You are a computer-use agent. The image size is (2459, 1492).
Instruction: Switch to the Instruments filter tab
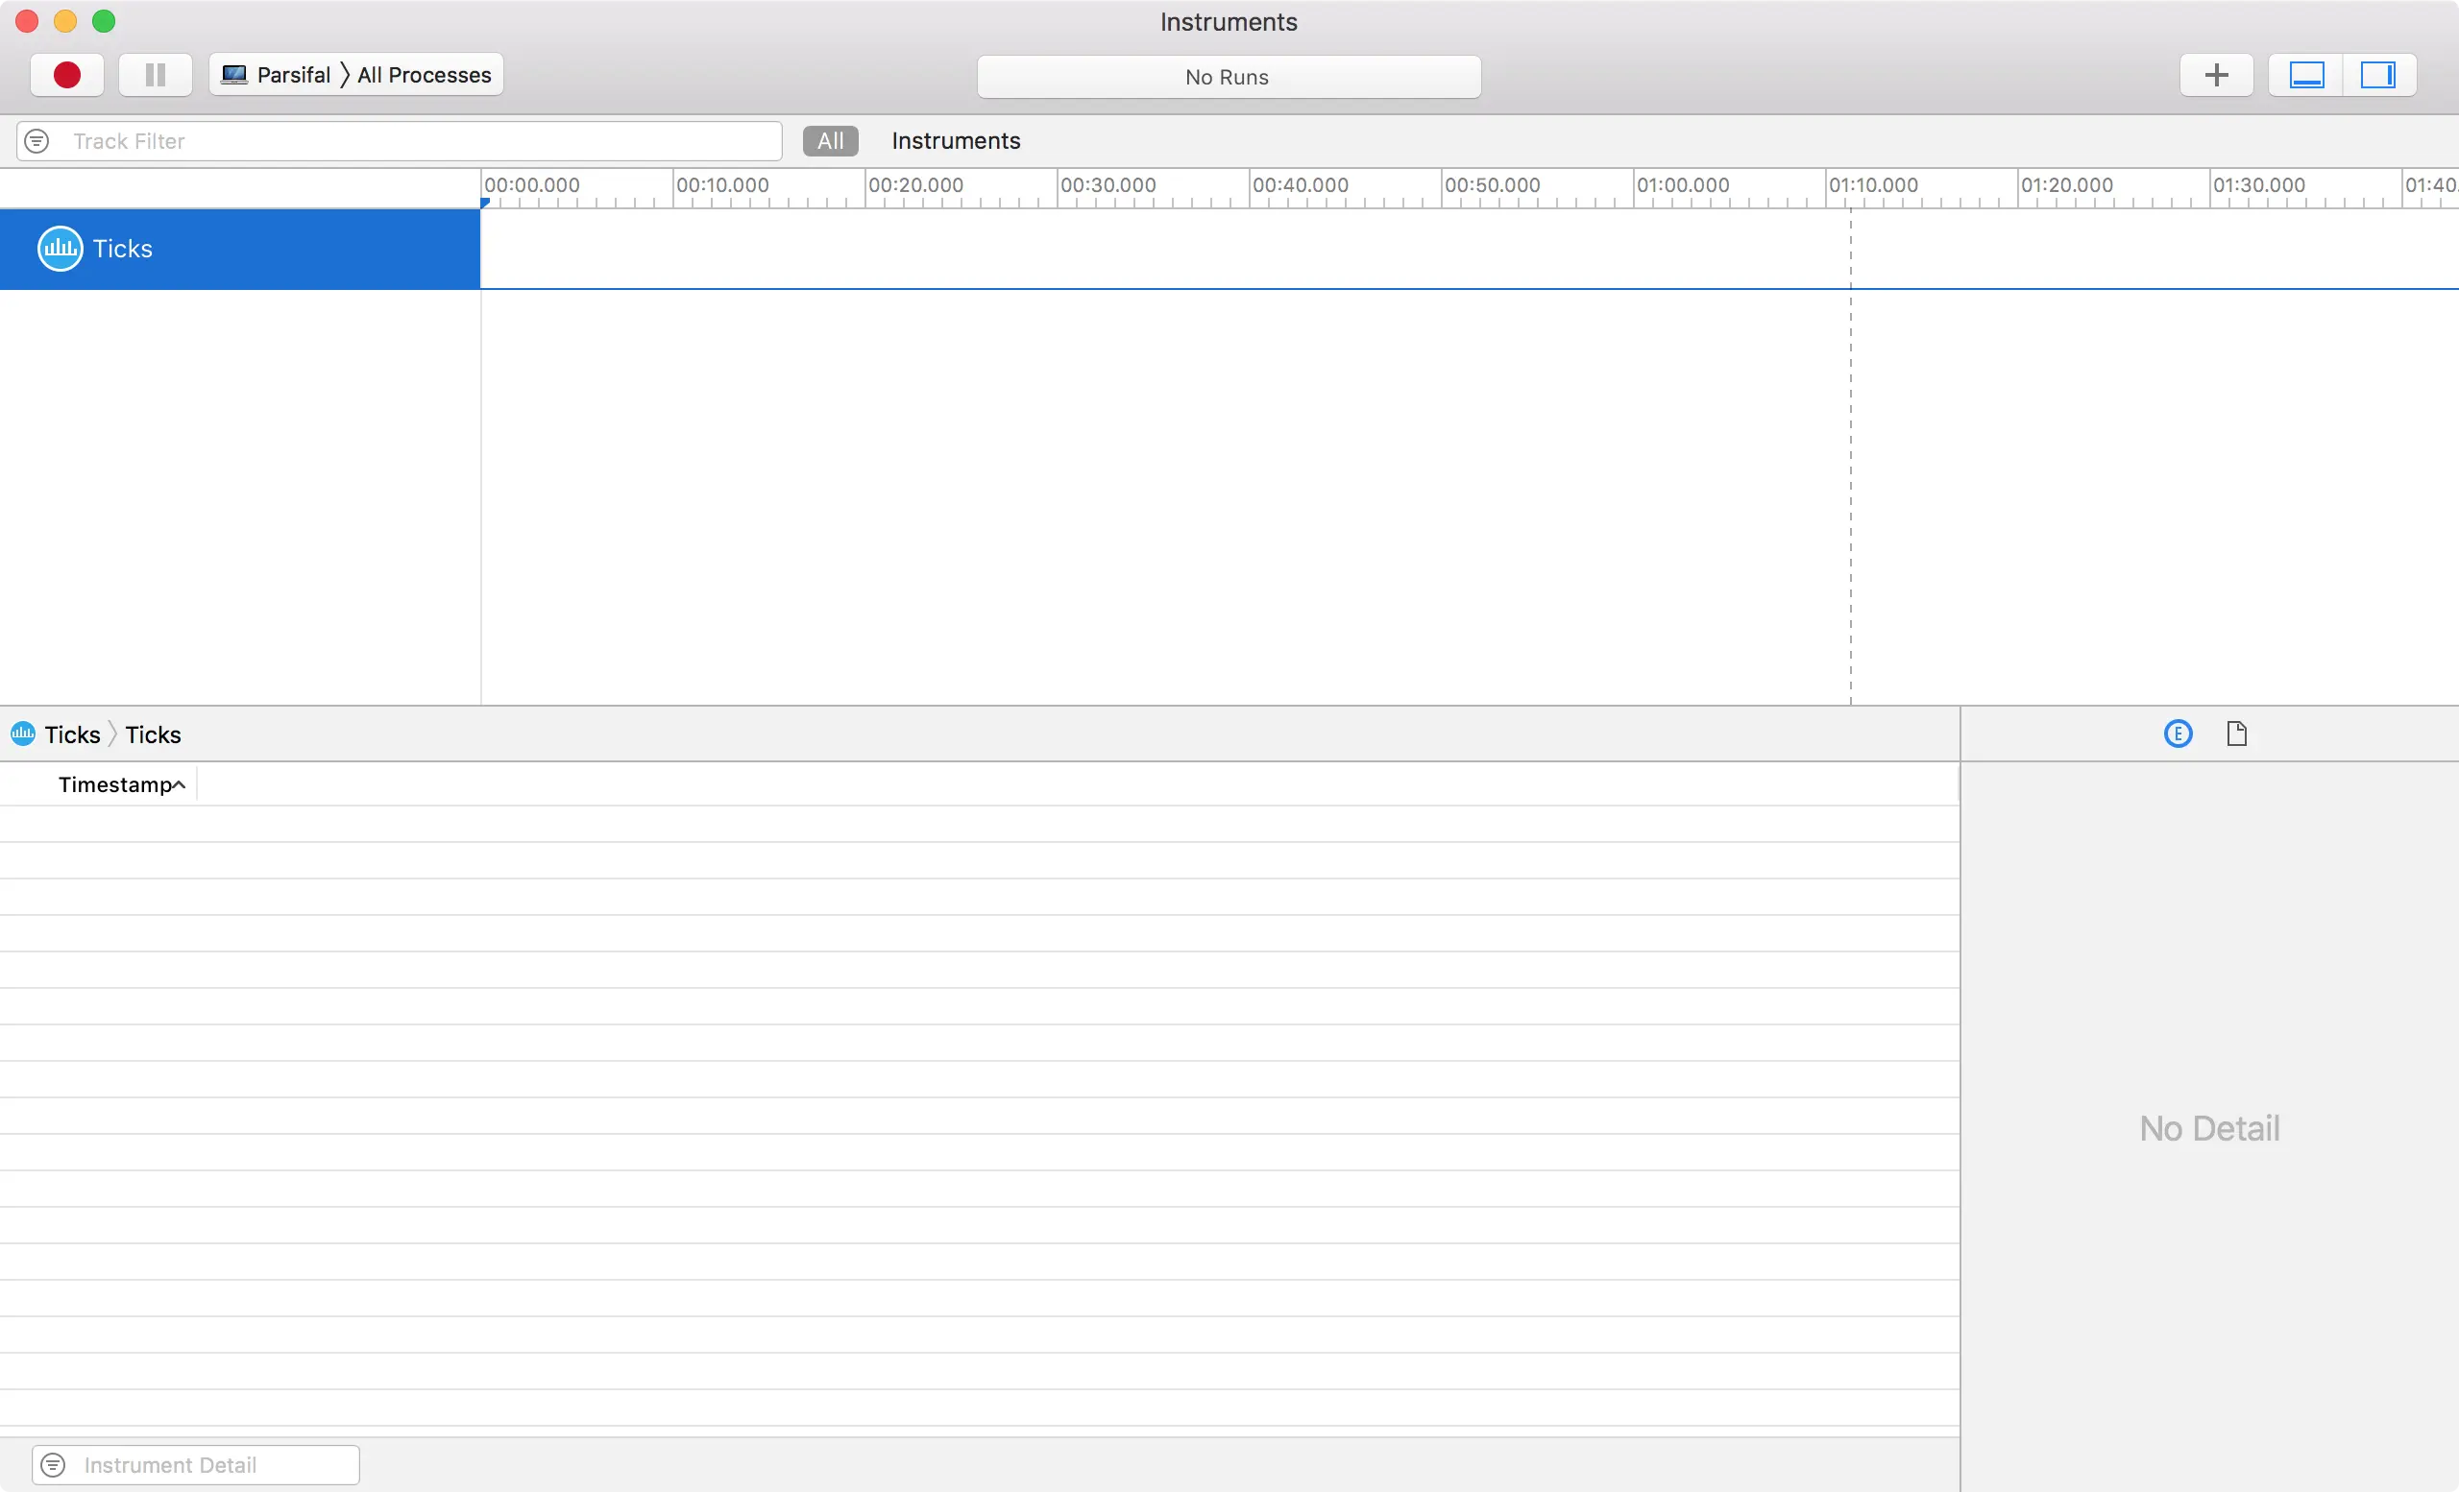955,140
